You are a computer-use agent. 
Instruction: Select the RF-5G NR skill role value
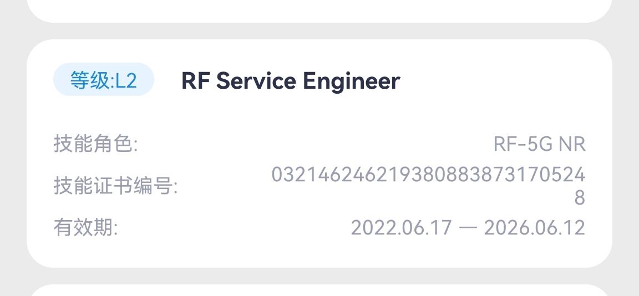coord(539,144)
